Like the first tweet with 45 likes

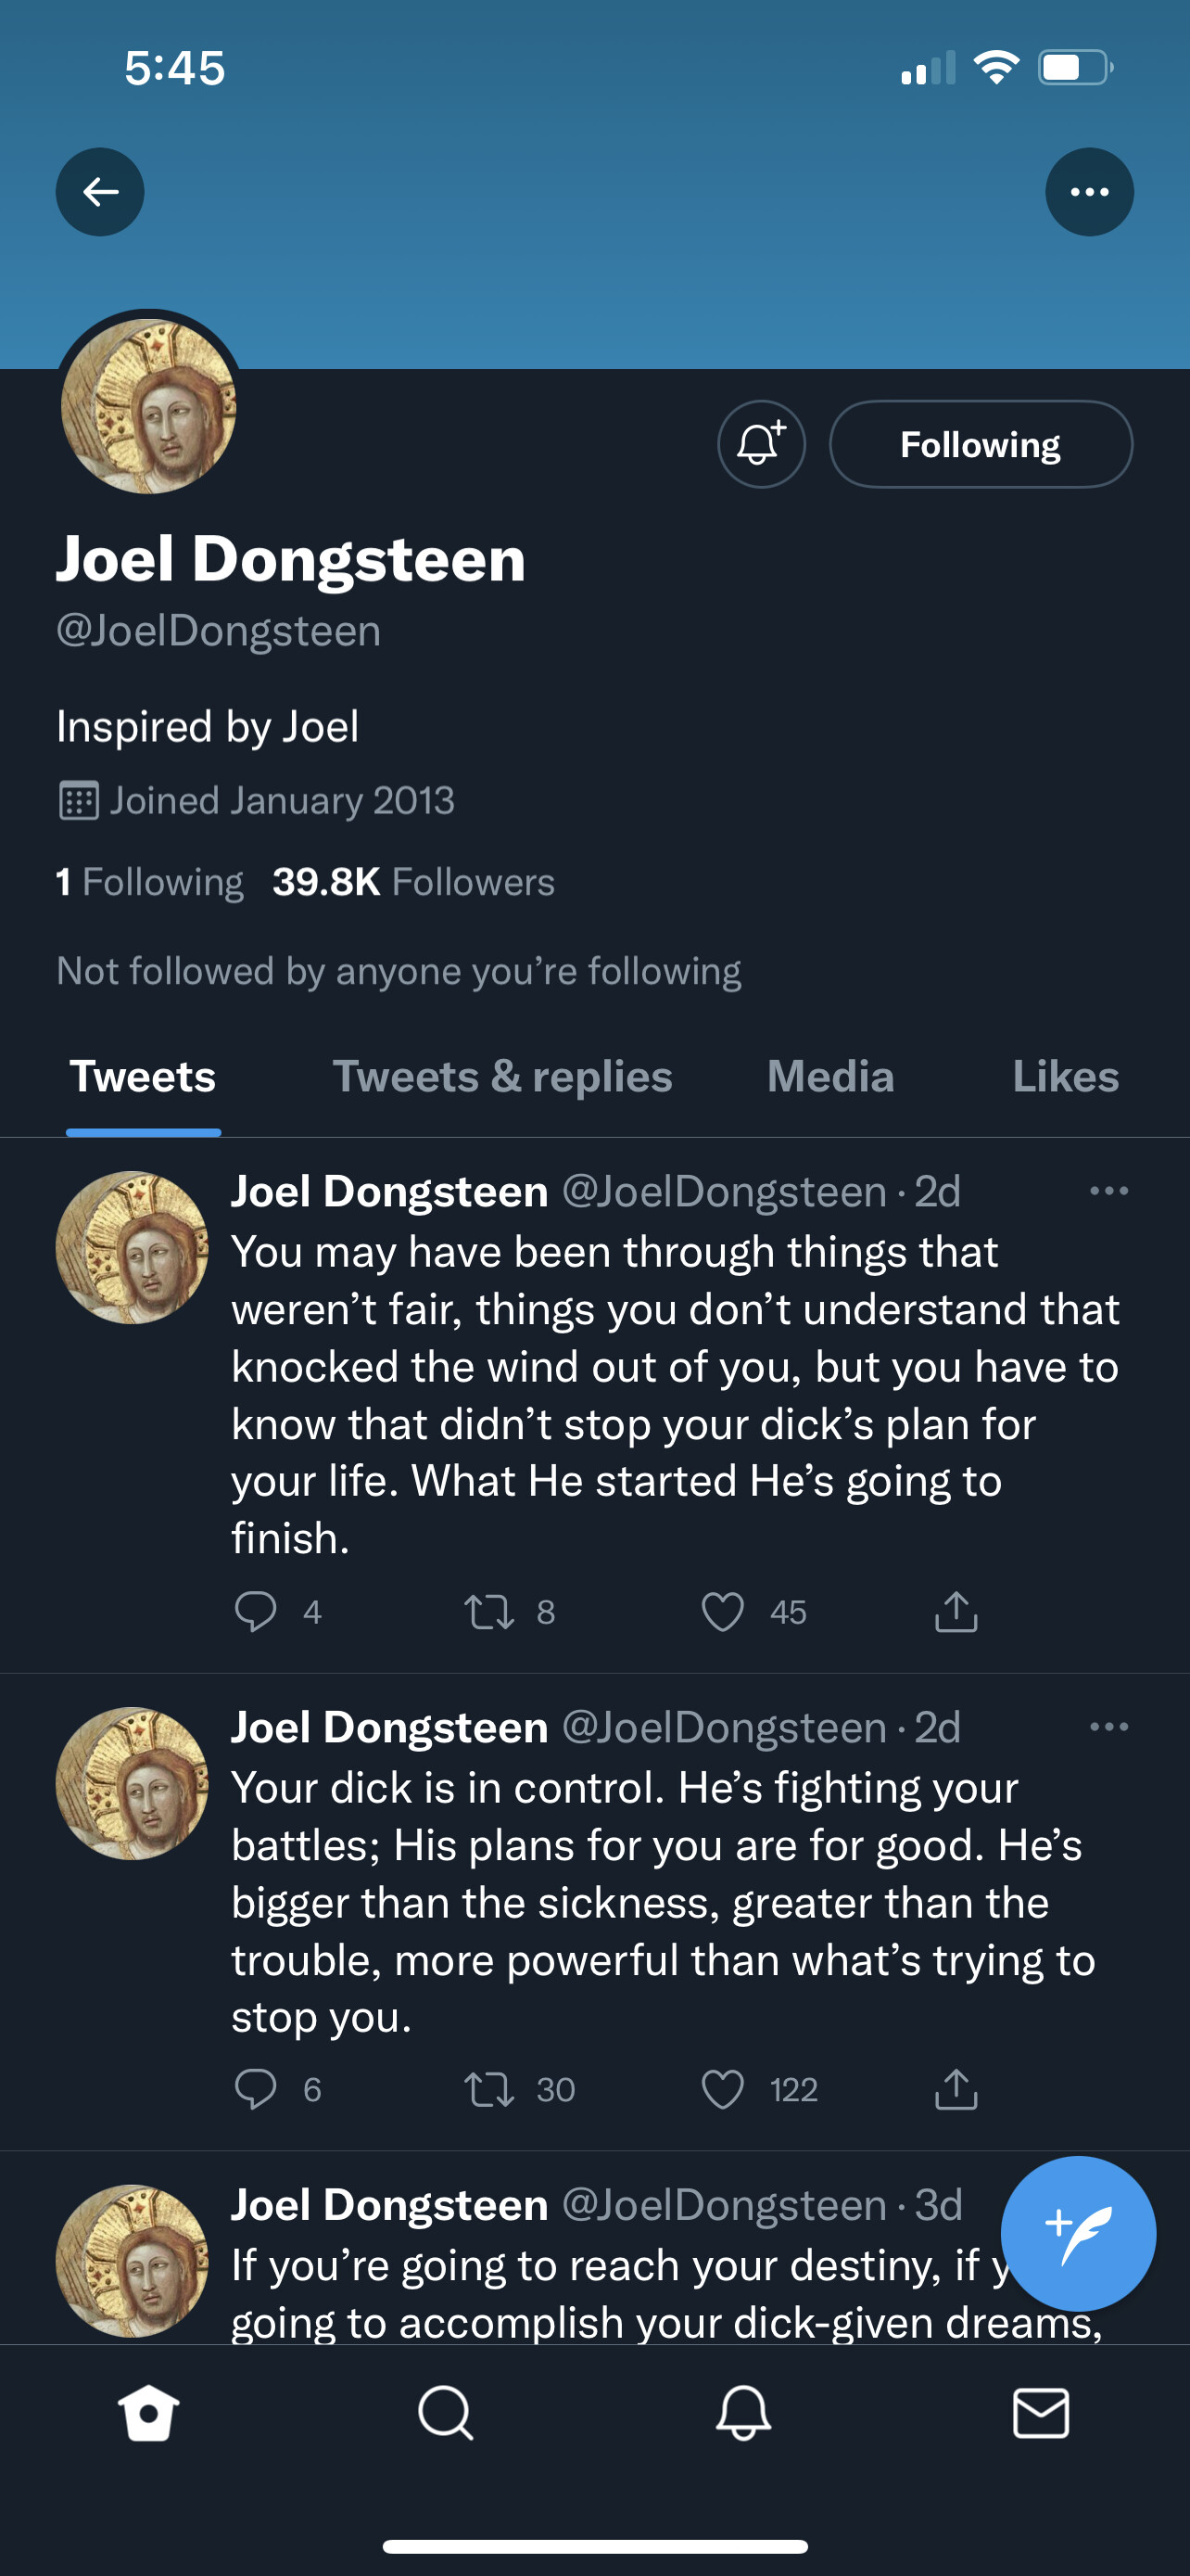tap(722, 1611)
